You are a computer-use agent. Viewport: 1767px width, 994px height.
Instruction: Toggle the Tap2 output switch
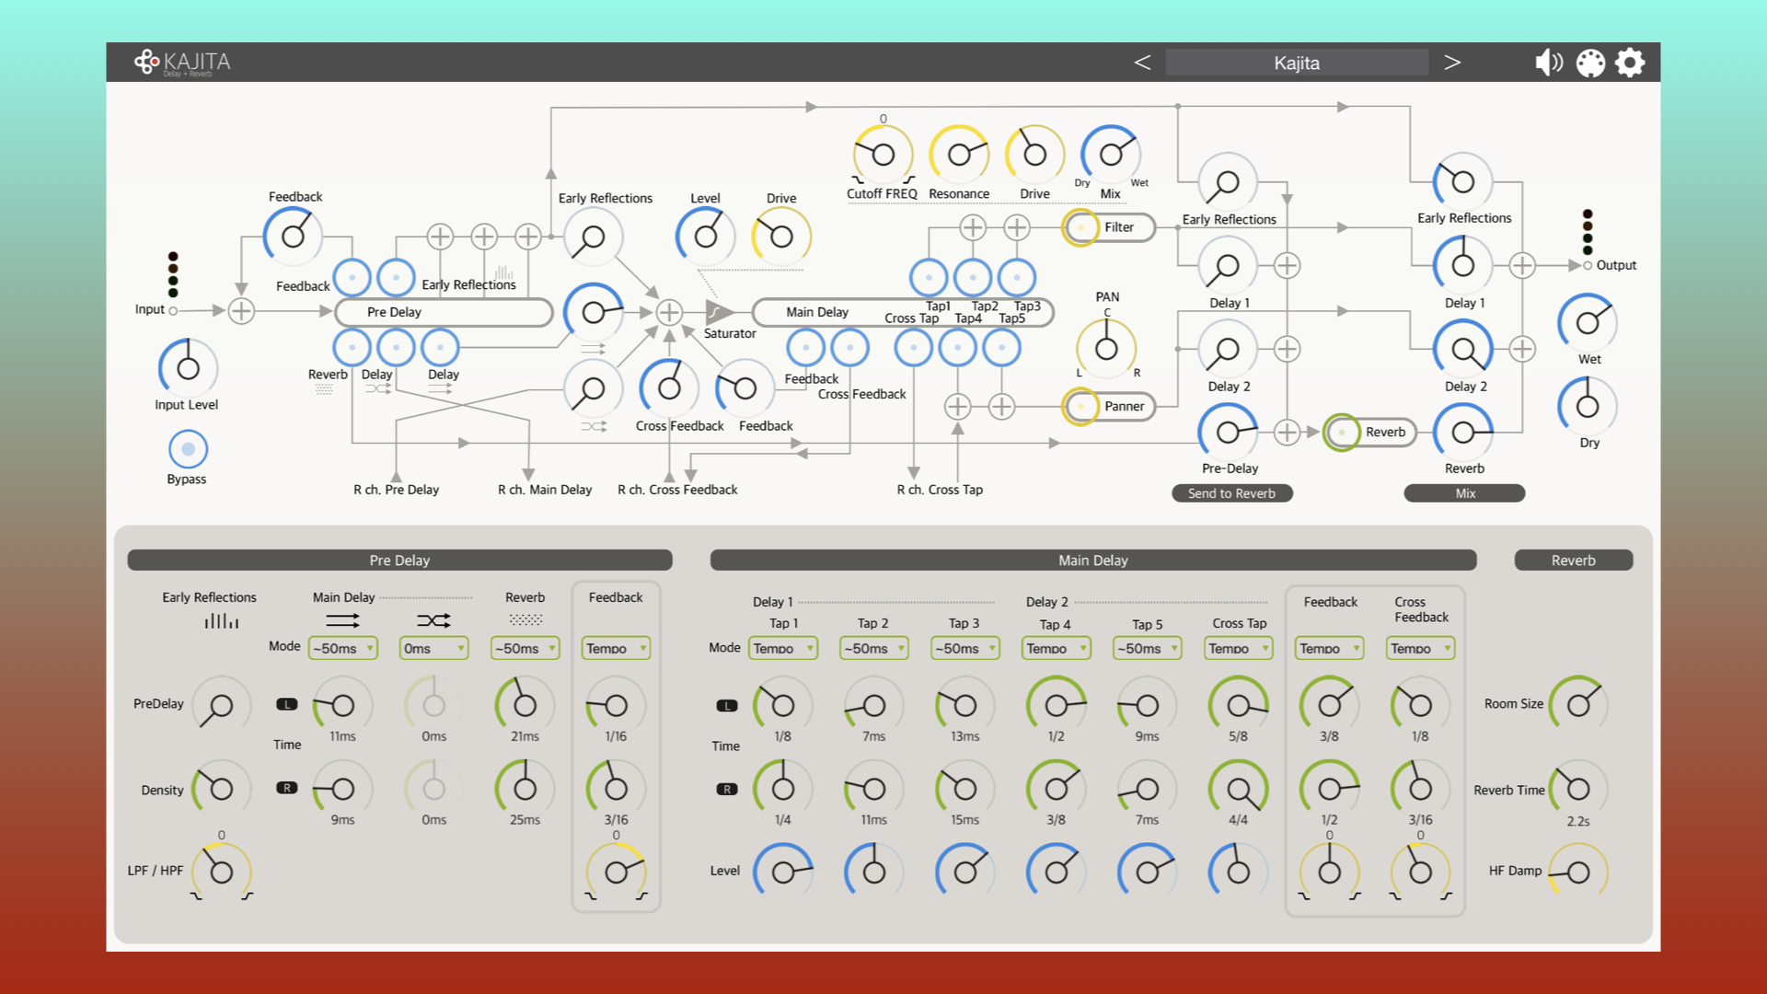973,277
